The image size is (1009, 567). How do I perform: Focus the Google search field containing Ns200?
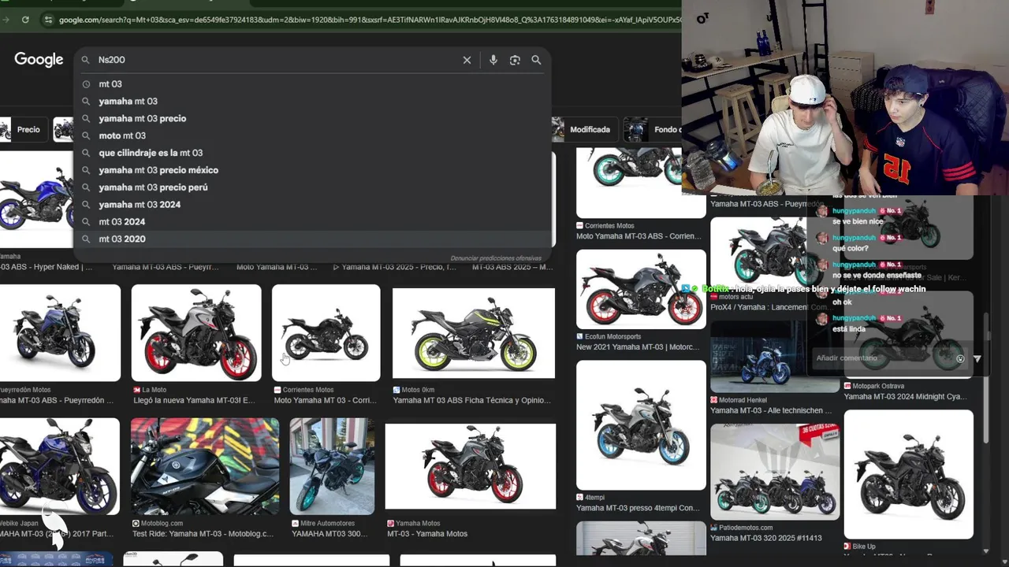[276, 60]
